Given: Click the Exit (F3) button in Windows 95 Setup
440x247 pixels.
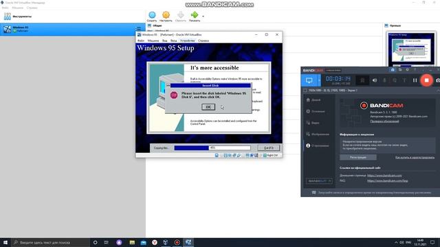Looking at the screenshot, I should [x=269, y=148].
